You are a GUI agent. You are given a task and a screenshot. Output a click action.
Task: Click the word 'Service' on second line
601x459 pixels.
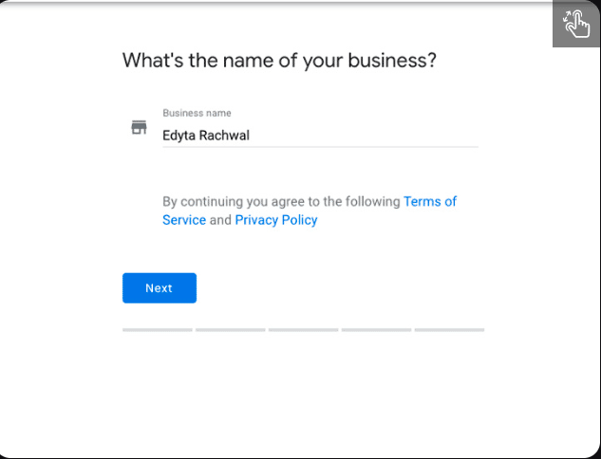click(x=184, y=220)
